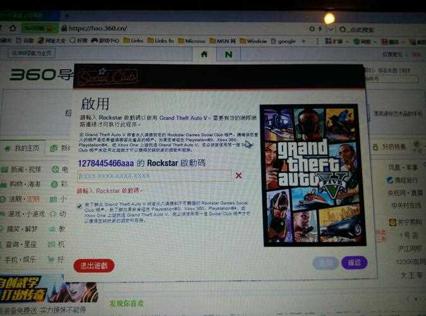The image size is (426, 316).
Task: Open the 活期·定期 category link
Action: (x=24, y=199)
